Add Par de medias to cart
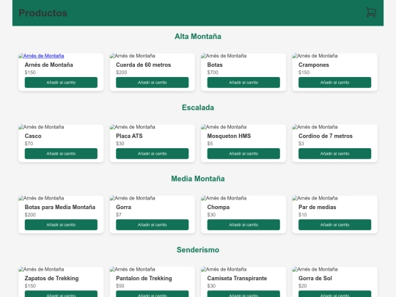This screenshot has height=297, width=396. [x=334, y=225]
